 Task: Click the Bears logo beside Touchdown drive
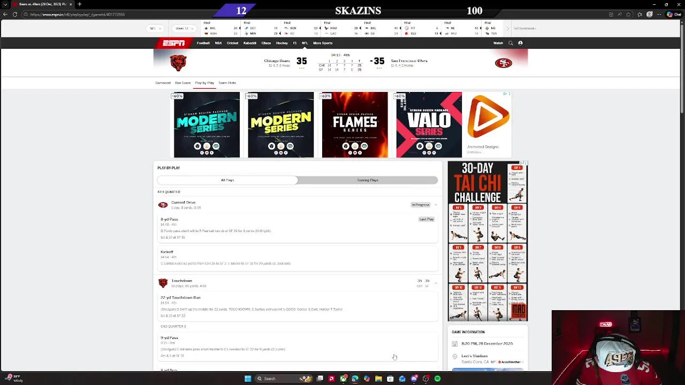click(x=163, y=283)
